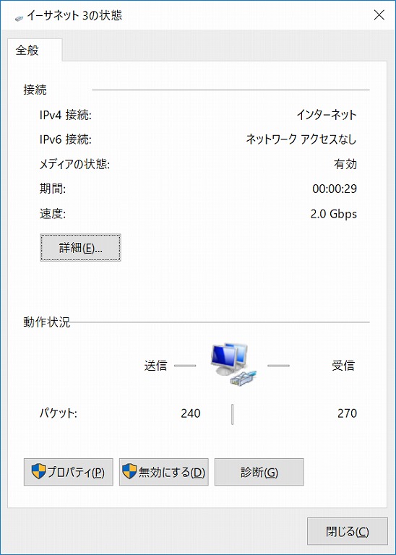
Task: Click the shield icon on プロパティ button
Action: click(38, 472)
